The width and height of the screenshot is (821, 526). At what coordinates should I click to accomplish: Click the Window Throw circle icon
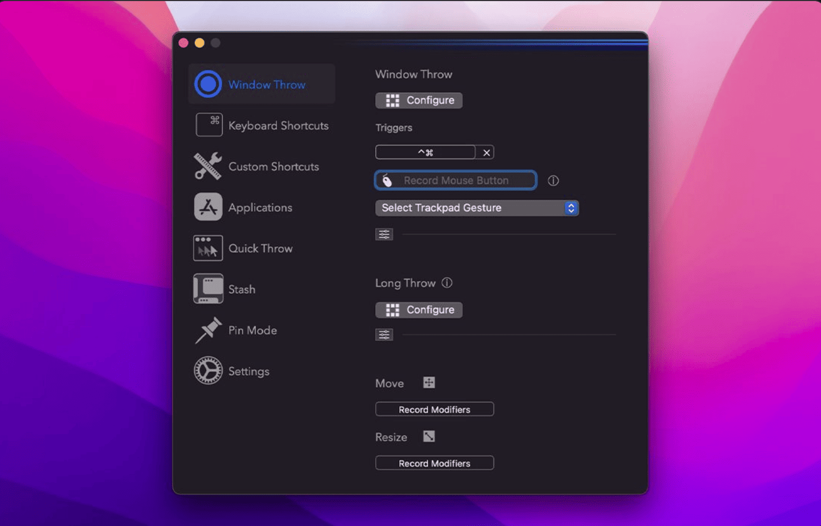[208, 84]
